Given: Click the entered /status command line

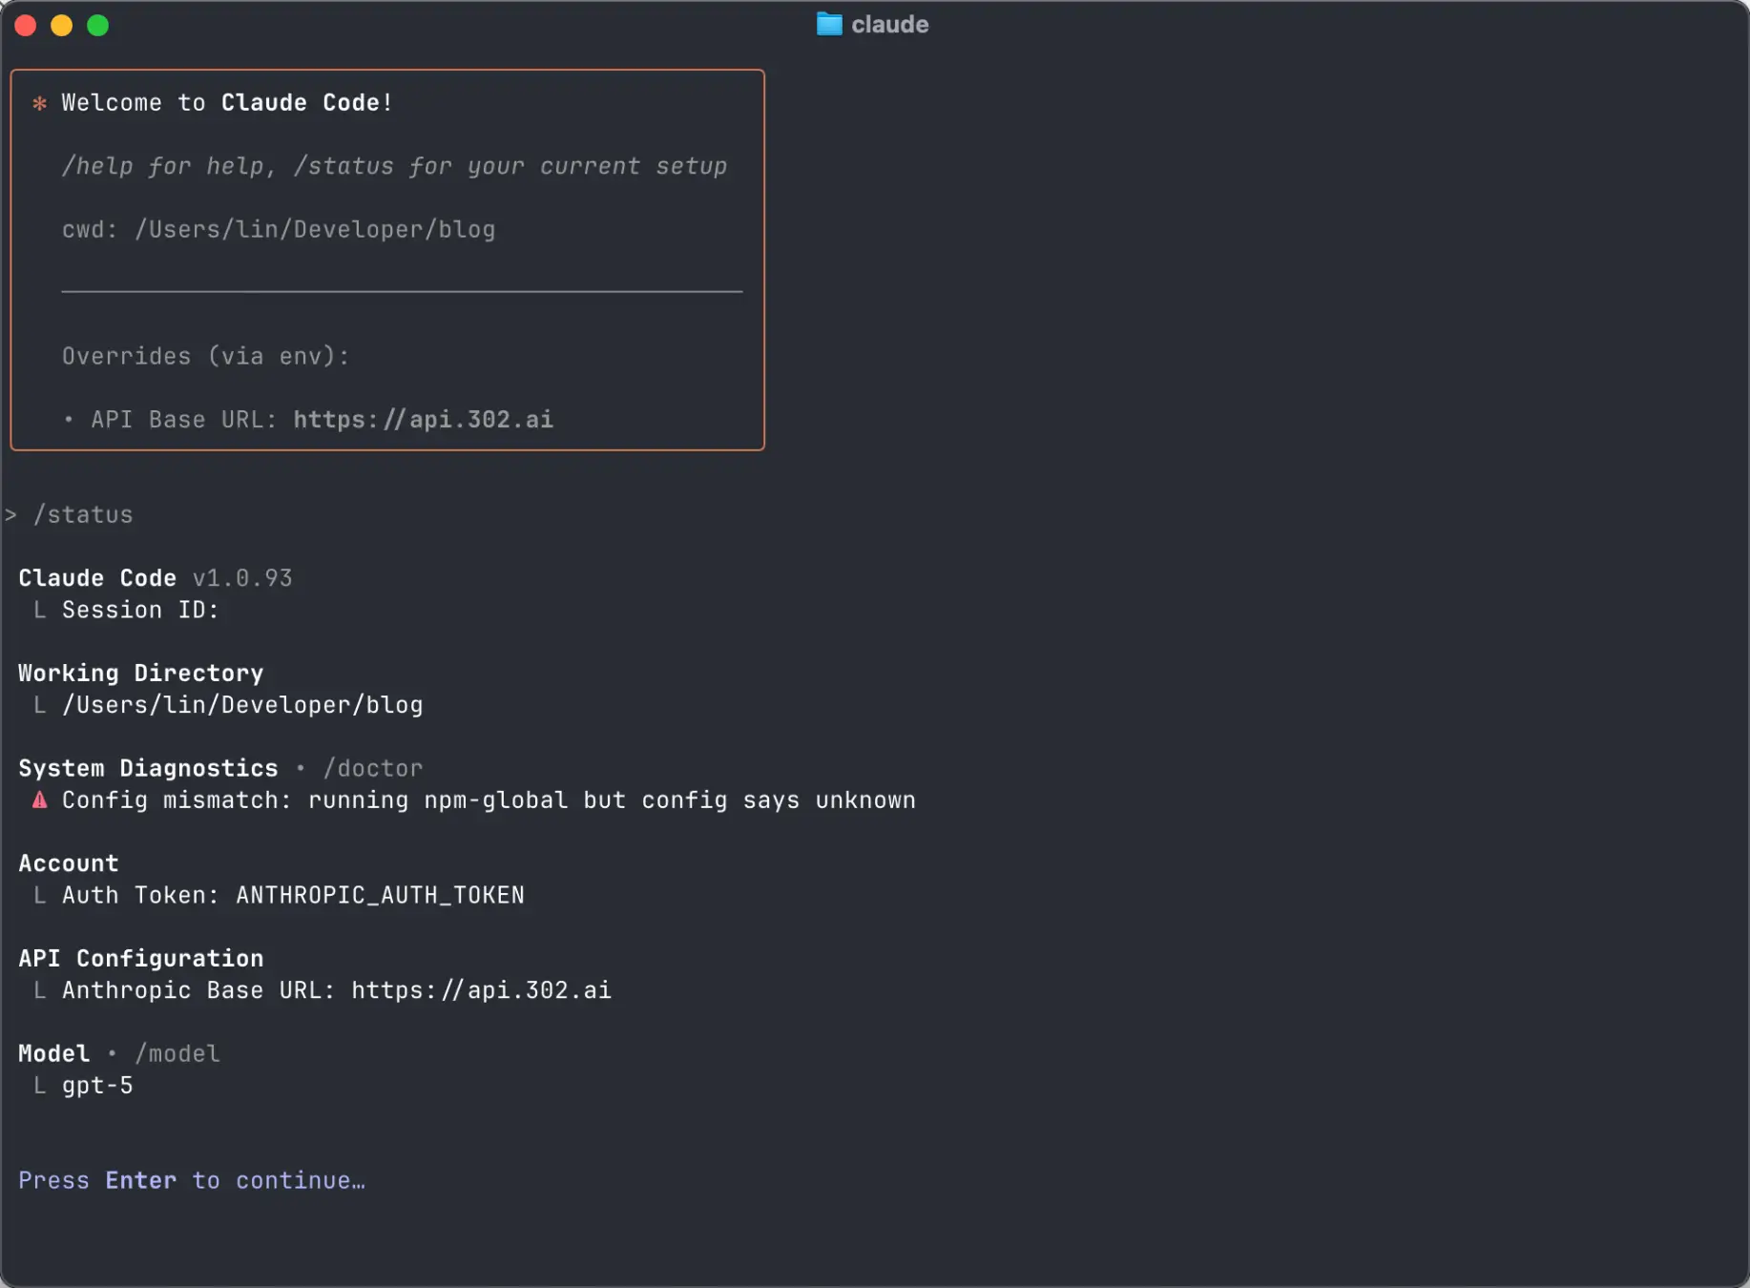Looking at the screenshot, I should (x=83, y=515).
